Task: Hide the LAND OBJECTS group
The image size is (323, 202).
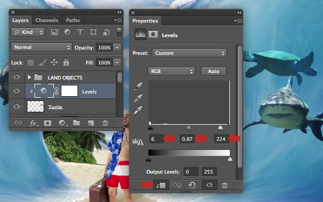Action: tap(17, 77)
